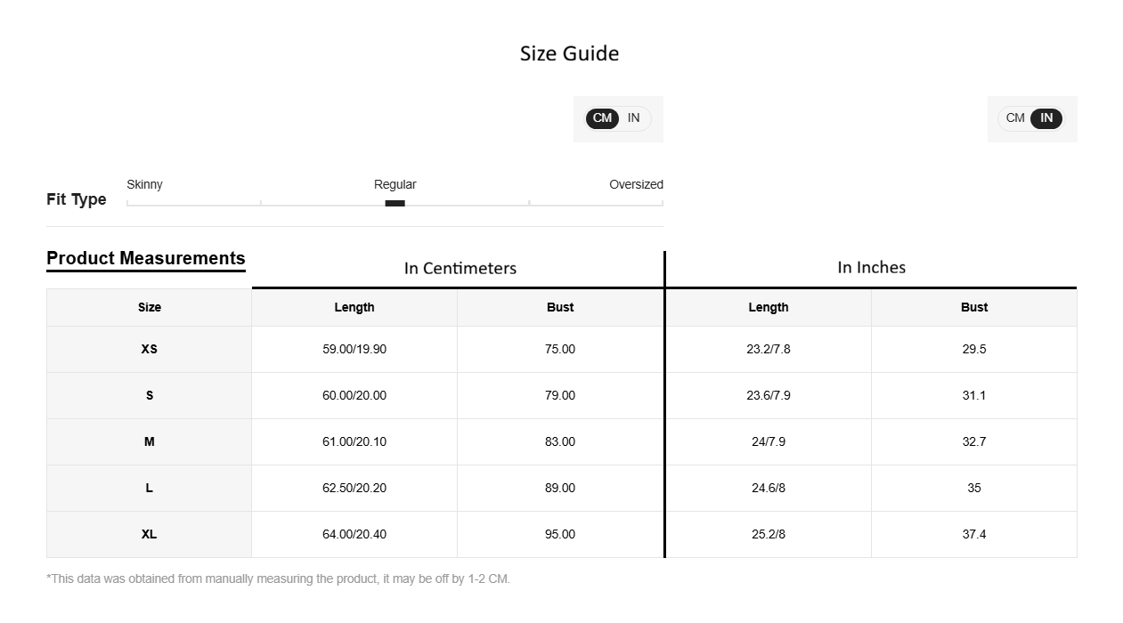Select CM on the right unit toggle
Image resolution: width=1123 pixels, height=623 pixels.
[1015, 118]
